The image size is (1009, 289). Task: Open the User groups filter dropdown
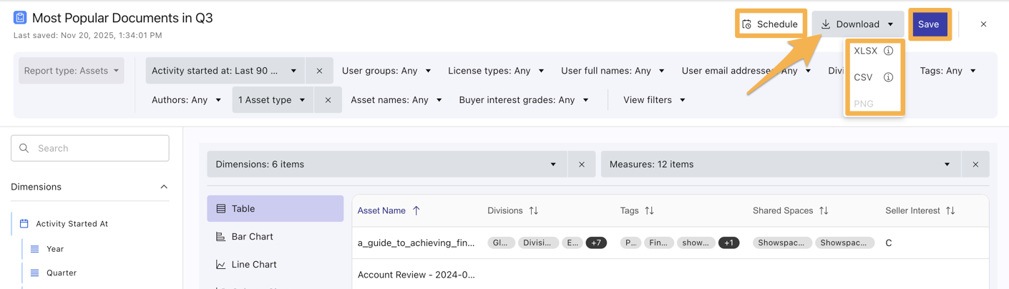(x=386, y=71)
